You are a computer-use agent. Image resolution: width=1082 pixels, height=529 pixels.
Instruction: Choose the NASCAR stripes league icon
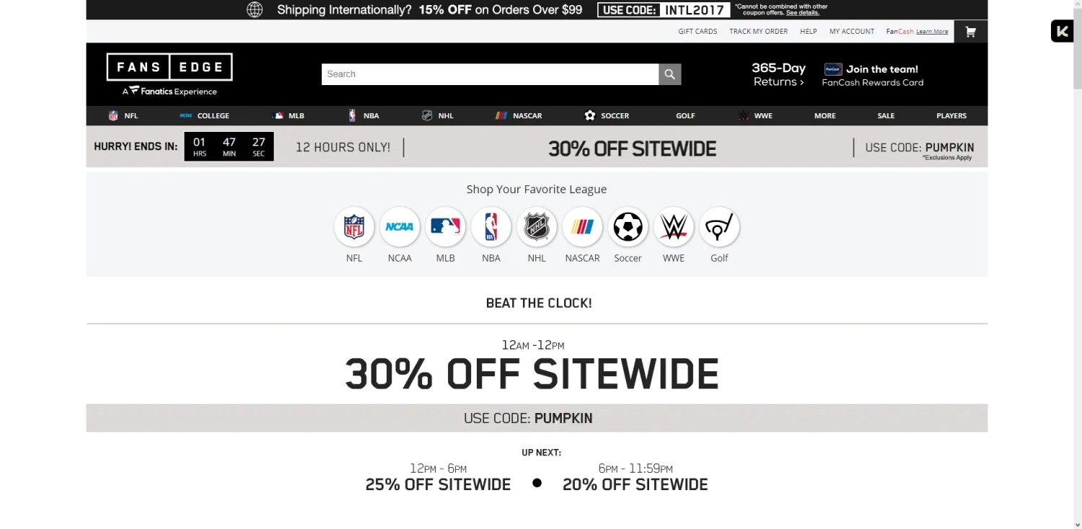tap(582, 227)
